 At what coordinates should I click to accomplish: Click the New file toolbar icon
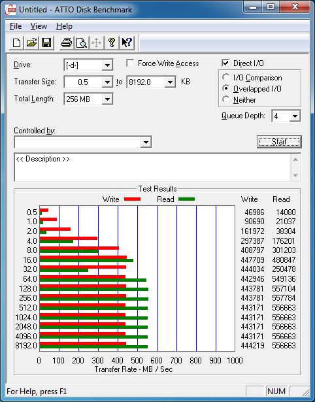pyautogui.click(x=16, y=43)
